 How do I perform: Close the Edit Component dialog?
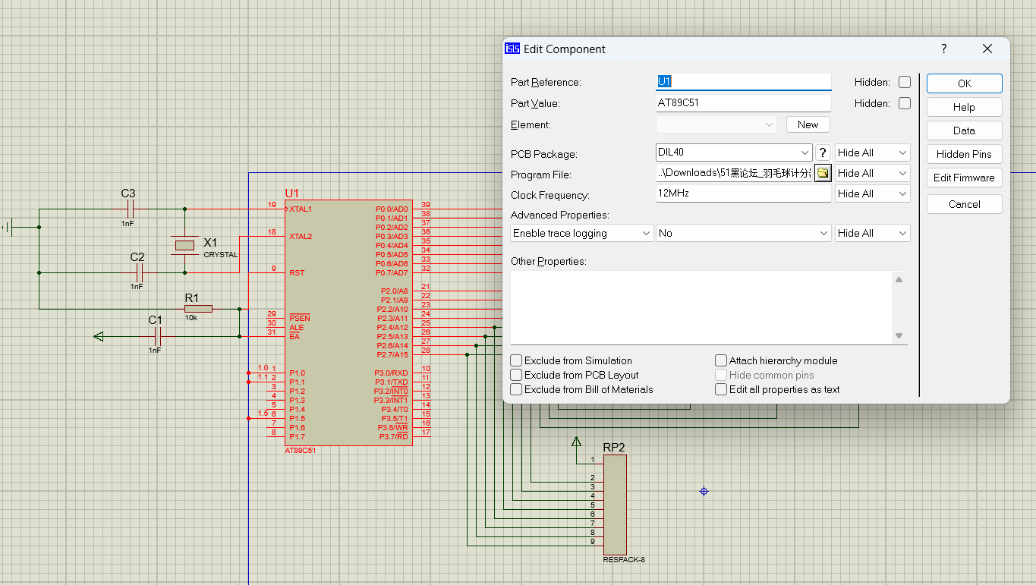[x=987, y=49]
